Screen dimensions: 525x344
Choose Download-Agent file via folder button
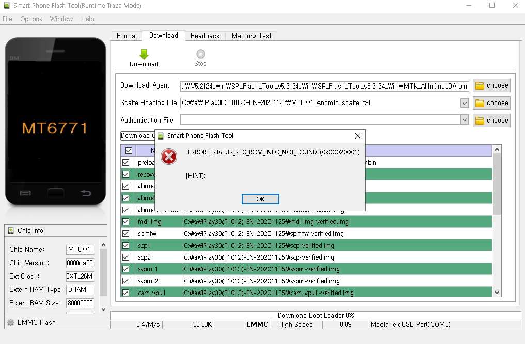(x=491, y=85)
